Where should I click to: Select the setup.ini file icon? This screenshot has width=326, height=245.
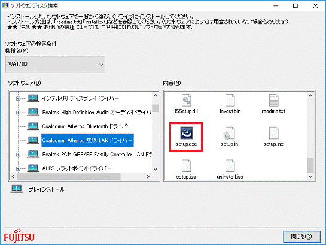click(x=229, y=133)
